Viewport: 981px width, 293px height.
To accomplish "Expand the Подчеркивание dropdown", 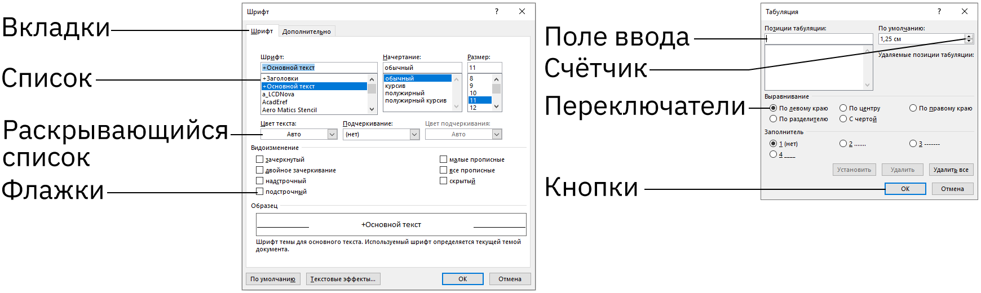I will coord(414,134).
